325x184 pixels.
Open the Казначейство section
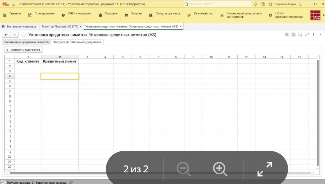(200, 14)
